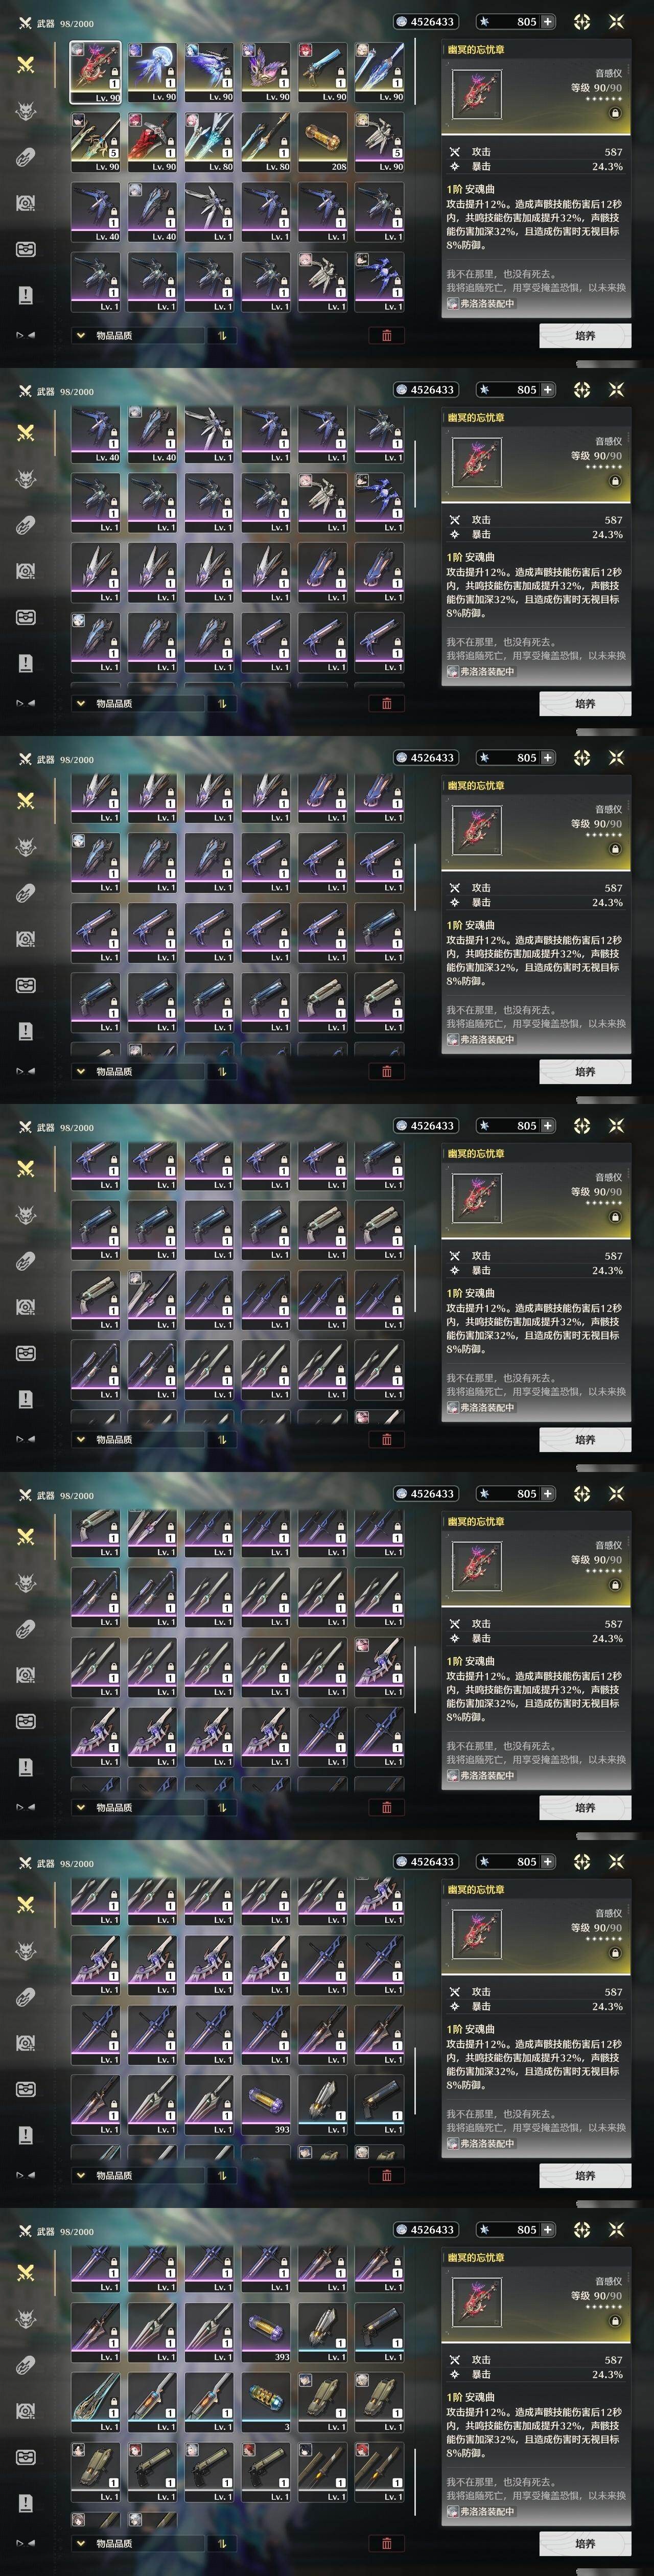Click the 培养 button in the topmost screenshot
Screen dimensions: 654x2576
point(585,336)
